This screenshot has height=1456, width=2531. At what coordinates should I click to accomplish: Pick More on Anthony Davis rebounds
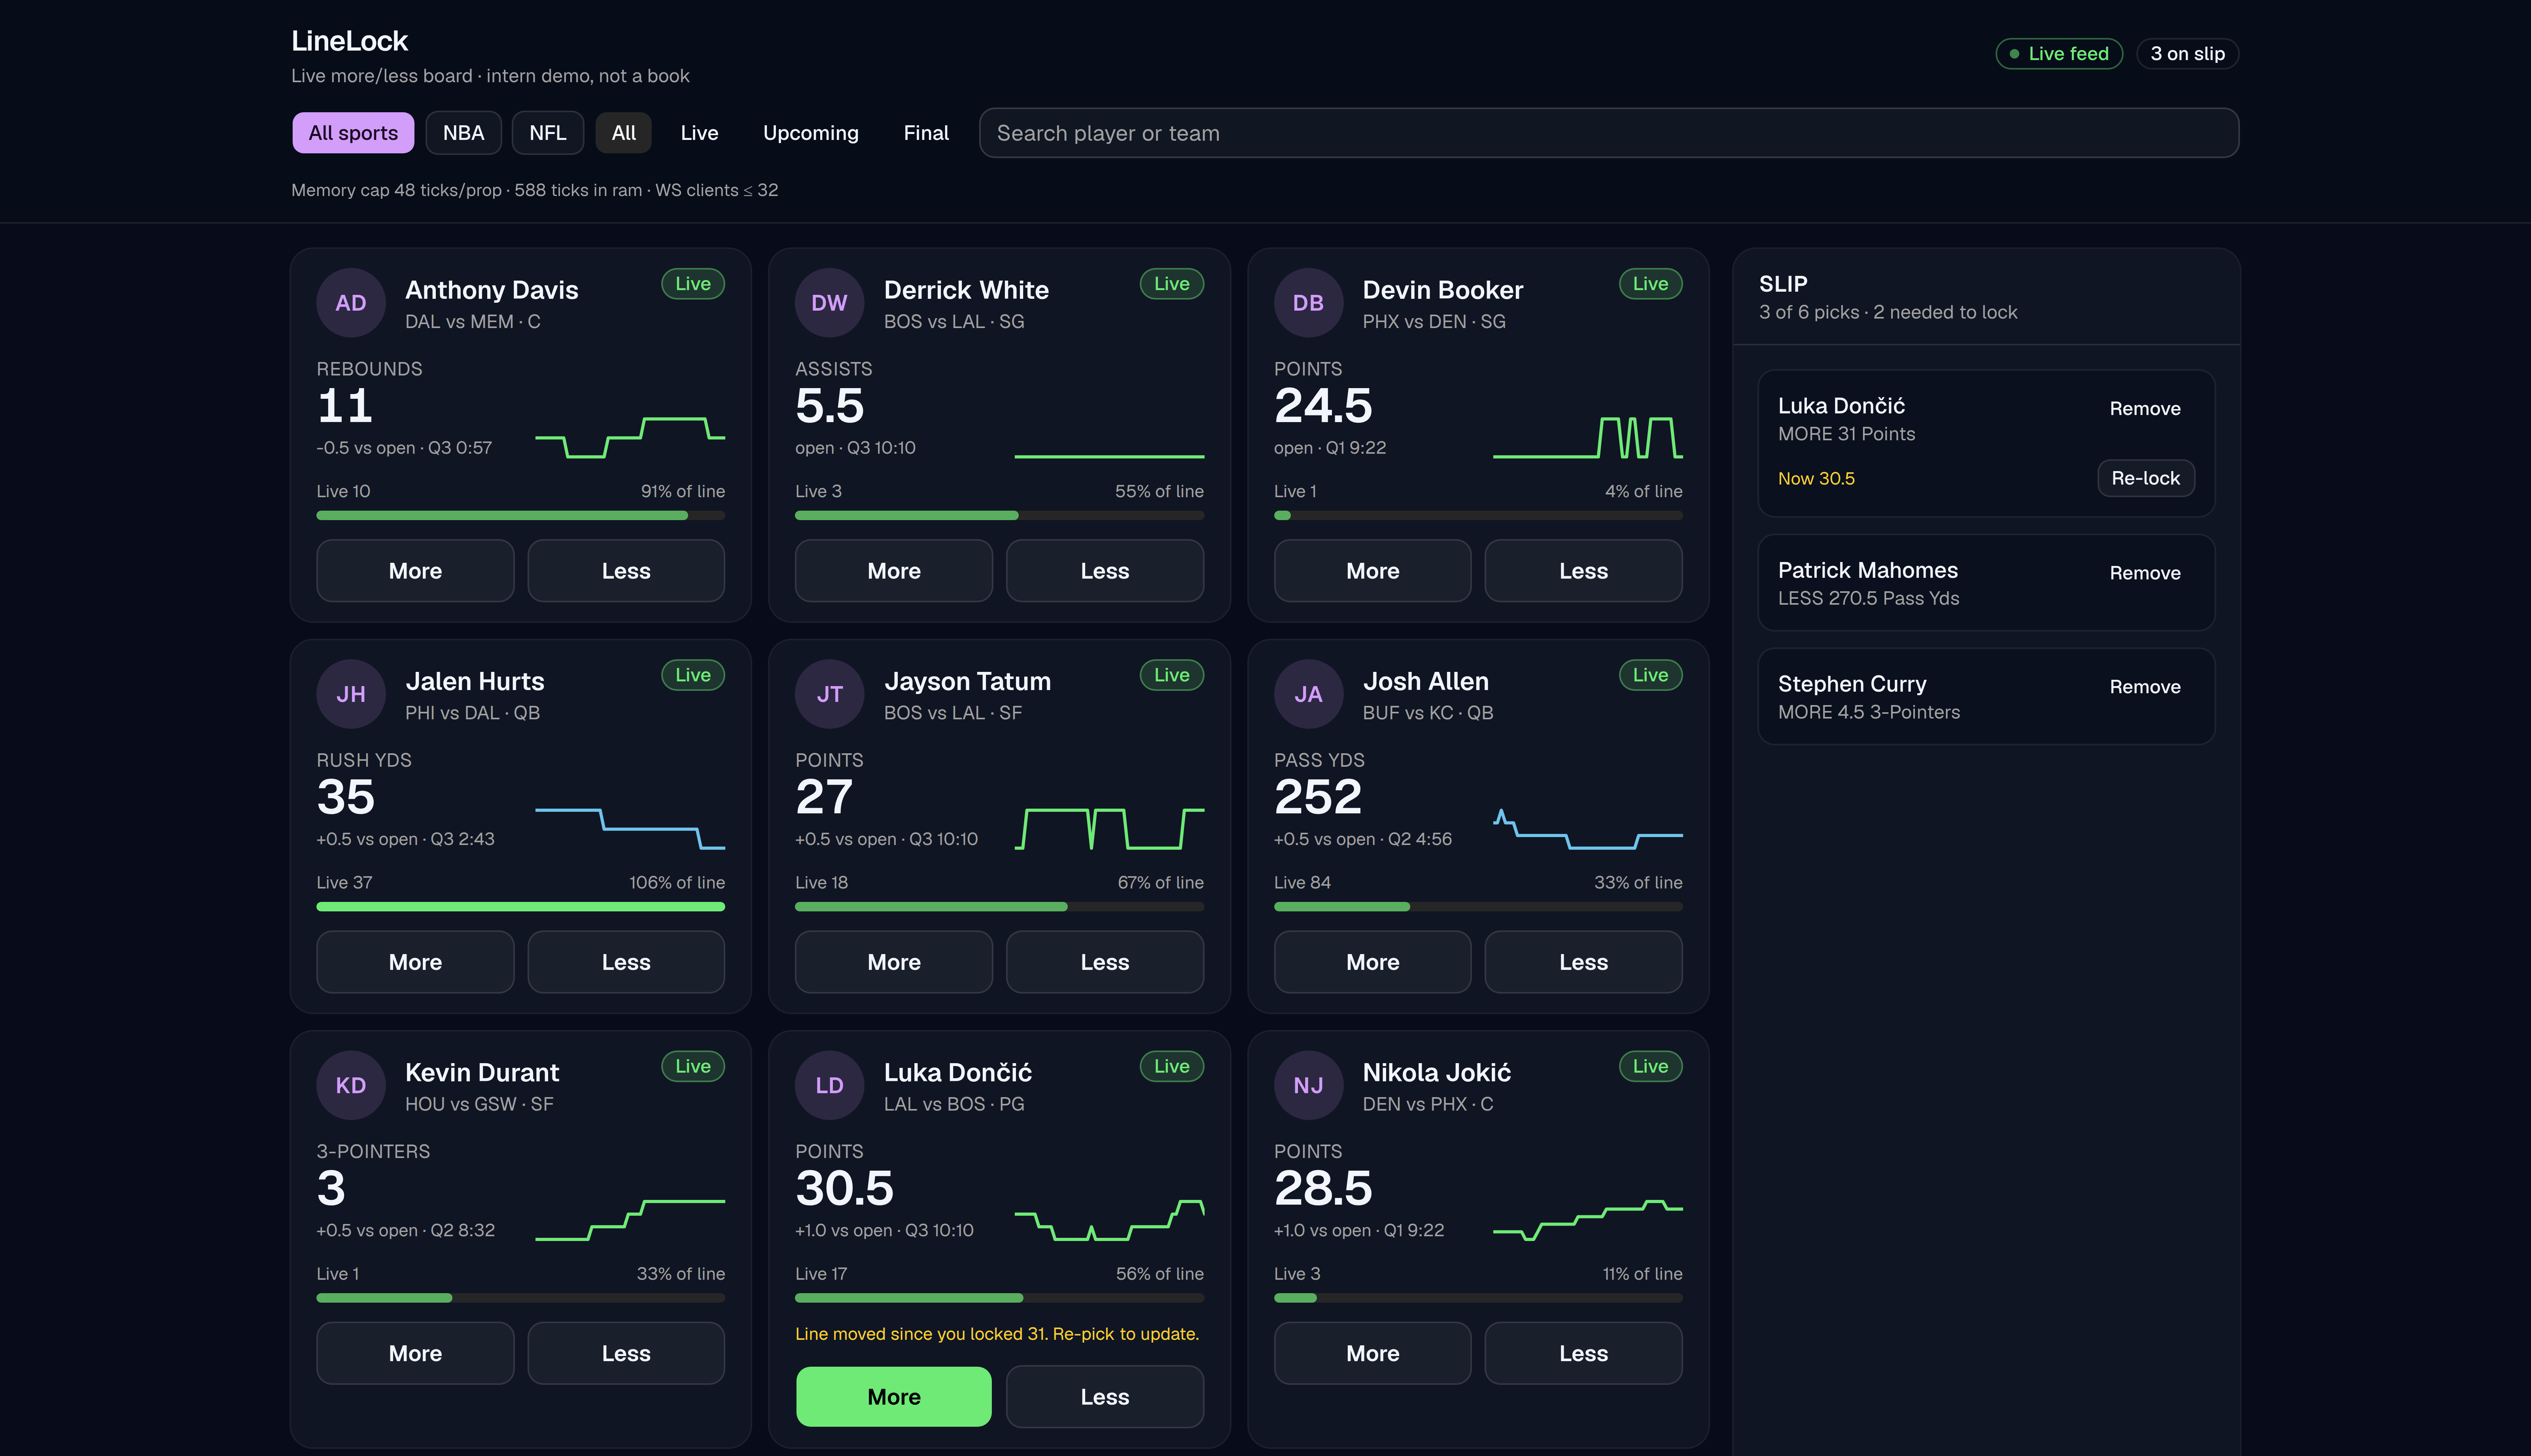[415, 571]
